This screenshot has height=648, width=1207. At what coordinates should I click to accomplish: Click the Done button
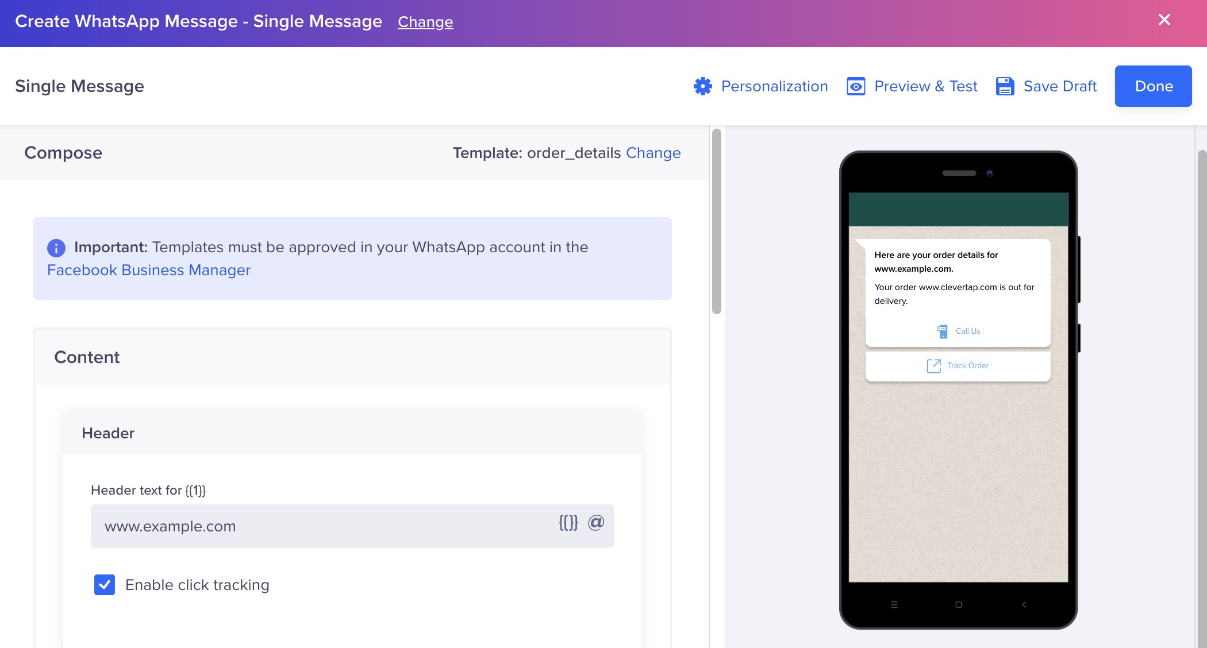pyautogui.click(x=1153, y=86)
